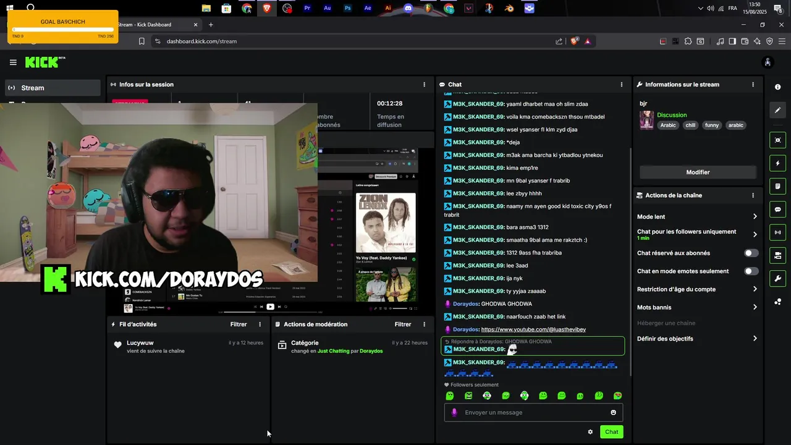Open the Chat panel options menu
791x445 pixels.
tap(622, 85)
